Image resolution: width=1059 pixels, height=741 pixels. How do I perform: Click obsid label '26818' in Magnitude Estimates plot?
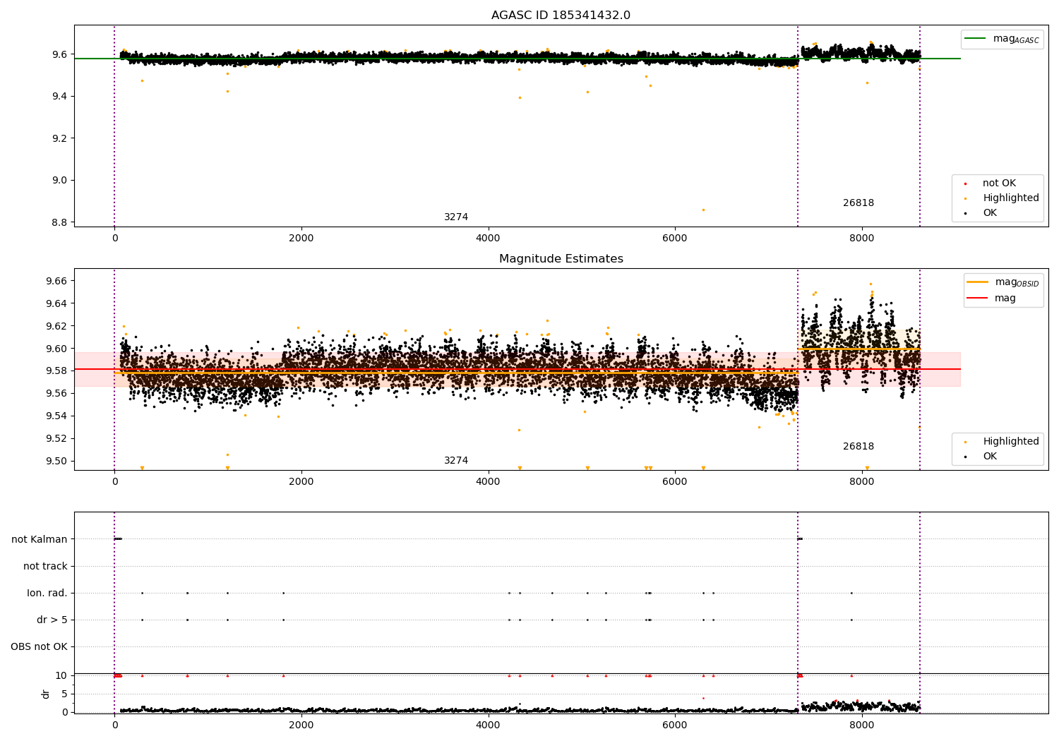858,447
